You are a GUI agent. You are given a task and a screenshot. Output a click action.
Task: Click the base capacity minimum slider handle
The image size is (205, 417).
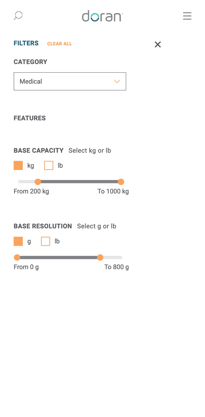[x=38, y=182]
